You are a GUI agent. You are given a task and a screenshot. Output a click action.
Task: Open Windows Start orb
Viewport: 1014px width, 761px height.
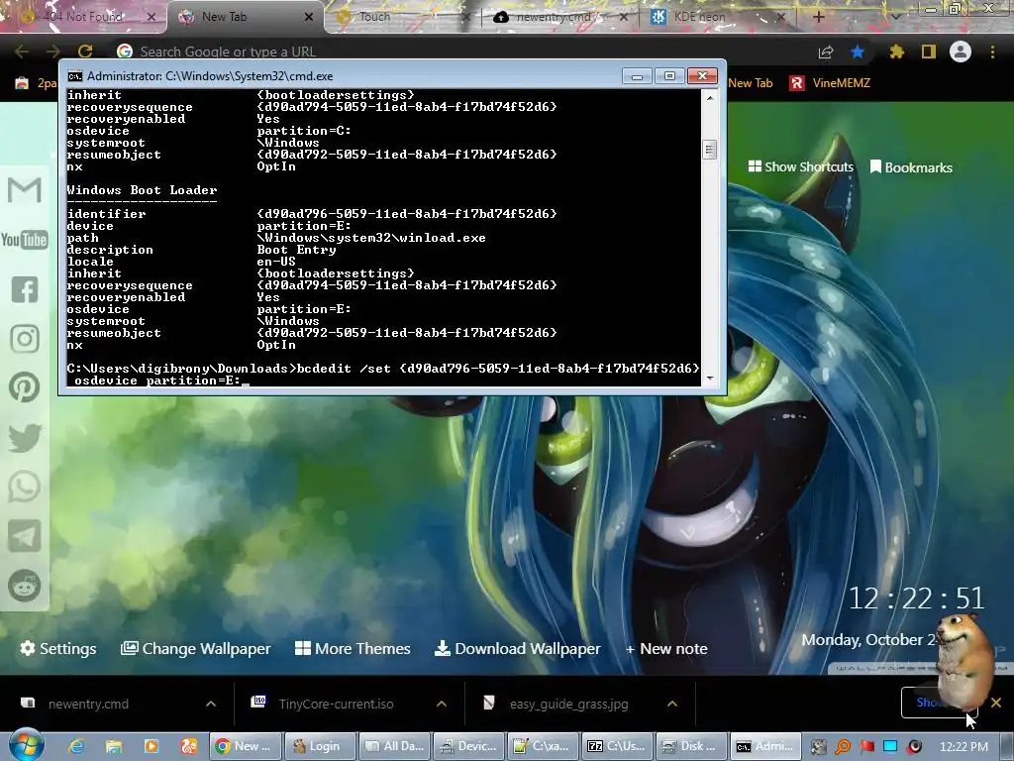26,744
